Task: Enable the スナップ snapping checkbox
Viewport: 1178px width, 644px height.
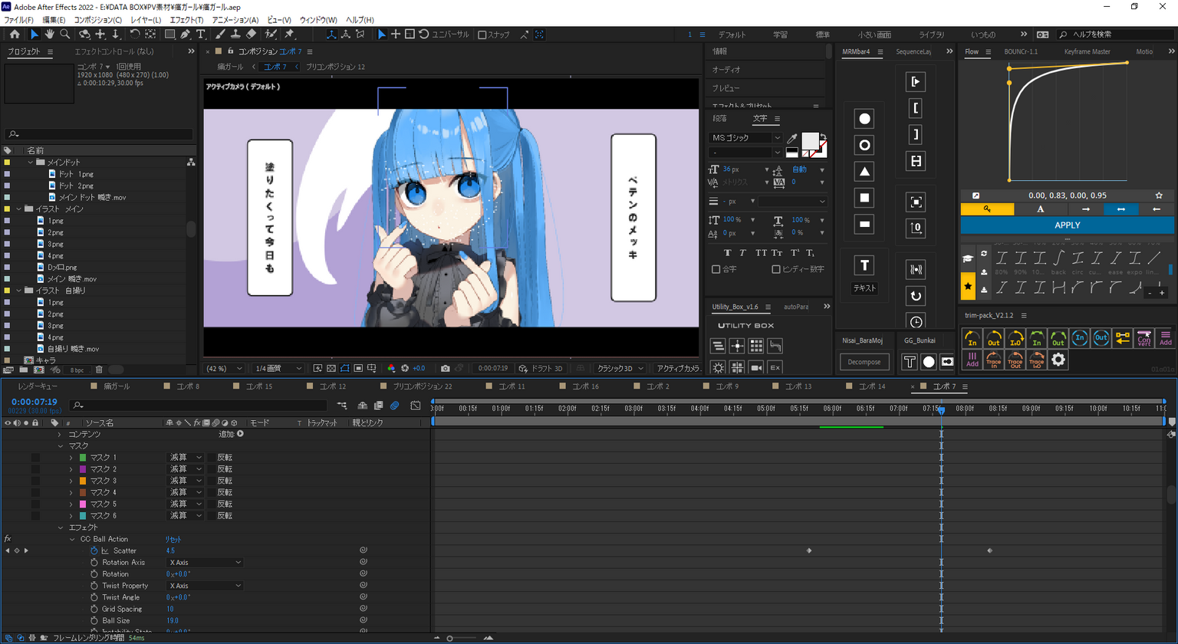Action: coord(482,34)
